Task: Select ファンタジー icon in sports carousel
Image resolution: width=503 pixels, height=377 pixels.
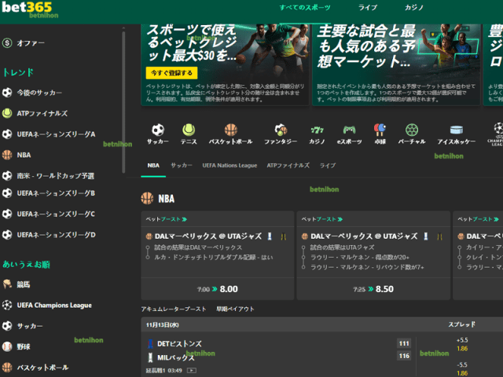Action: (281, 130)
